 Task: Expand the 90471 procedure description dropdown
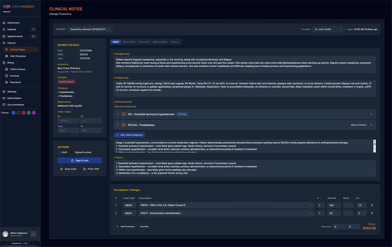click(311, 213)
